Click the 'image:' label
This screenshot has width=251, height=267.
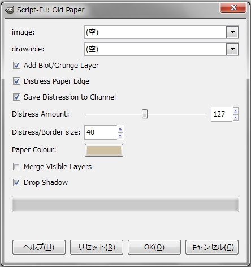coord(23,32)
